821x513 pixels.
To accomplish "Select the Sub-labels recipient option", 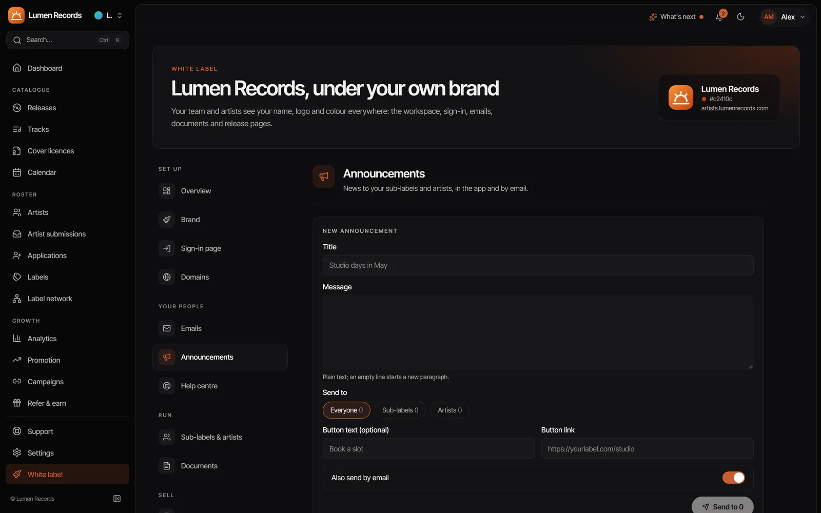I will [400, 410].
